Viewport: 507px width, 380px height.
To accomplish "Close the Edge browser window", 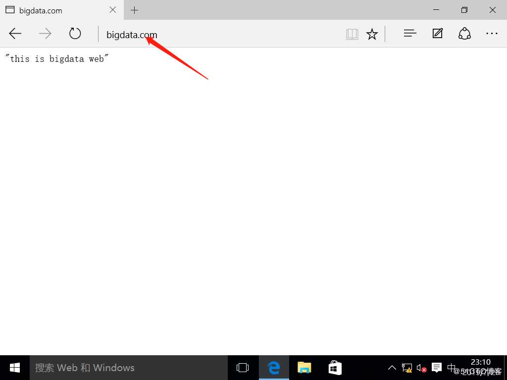I will point(493,10).
